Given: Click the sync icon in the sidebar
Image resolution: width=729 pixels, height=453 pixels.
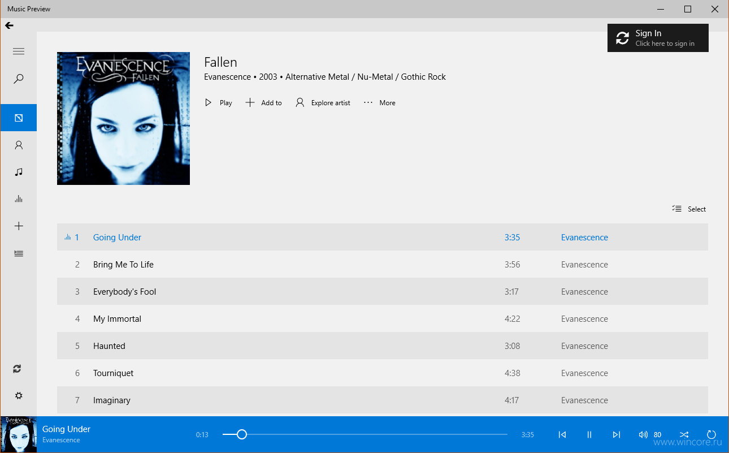Looking at the screenshot, I should (17, 369).
